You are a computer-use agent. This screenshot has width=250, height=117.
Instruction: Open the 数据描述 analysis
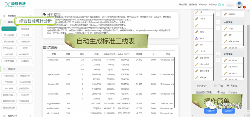pos(25,29)
